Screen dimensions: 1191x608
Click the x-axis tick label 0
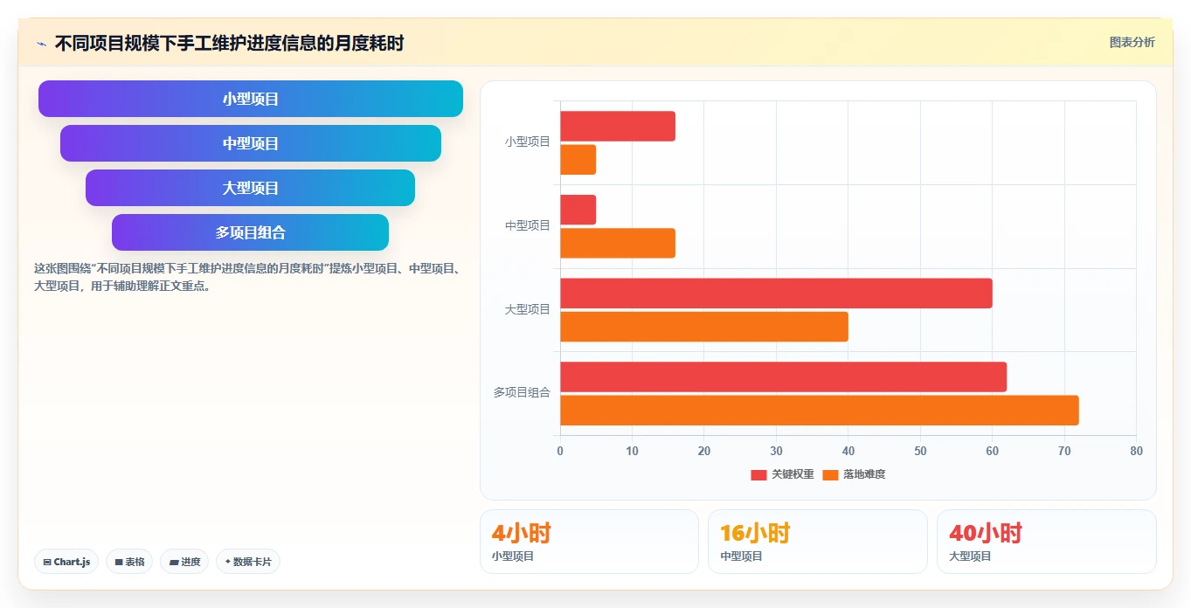(x=560, y=451)
